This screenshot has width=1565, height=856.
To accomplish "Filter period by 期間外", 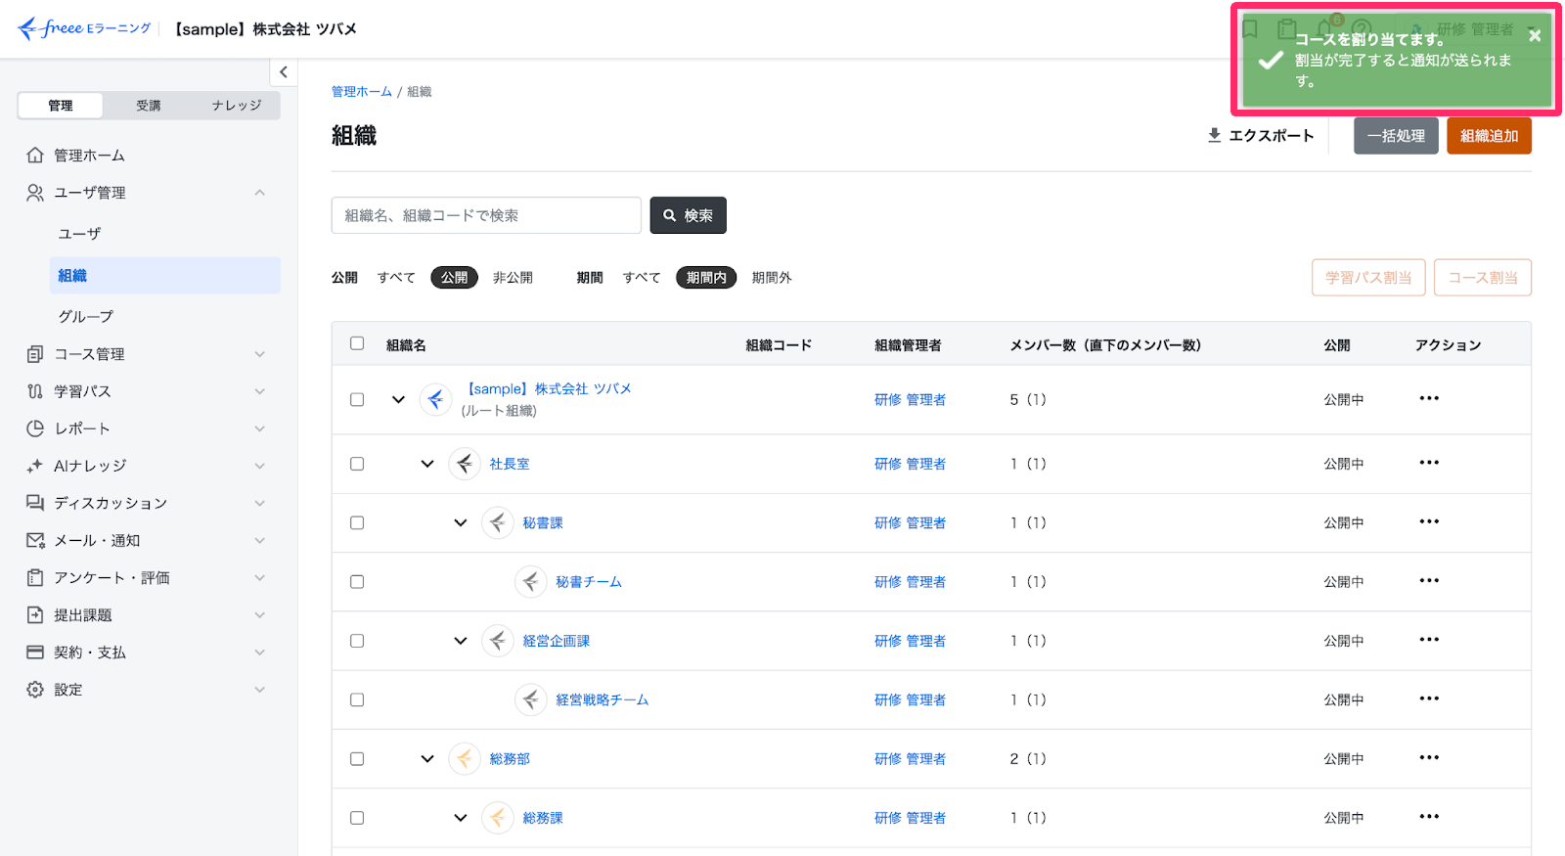I will [772, 278].
